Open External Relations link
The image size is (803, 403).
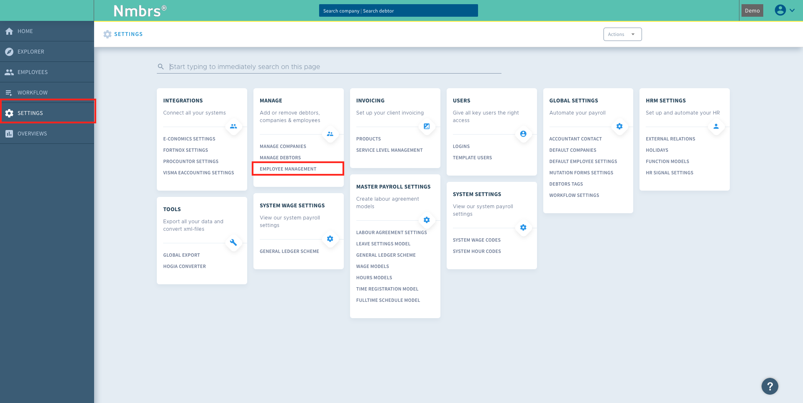tap(670, 139)
